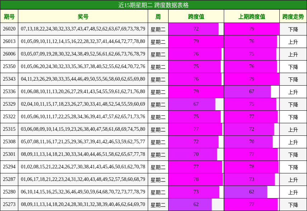Click the 上升 trend cell of period 25280
307x211 pixels.
(x=293, y=192)
